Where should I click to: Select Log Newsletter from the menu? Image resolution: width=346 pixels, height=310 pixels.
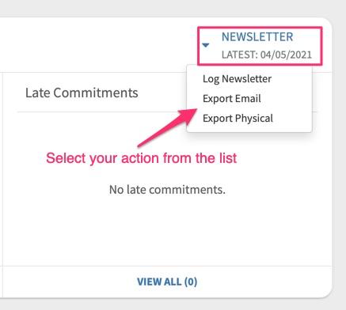coord(237,79)
